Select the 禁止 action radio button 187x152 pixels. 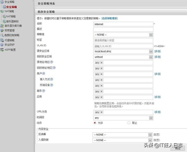pos(129,123)
